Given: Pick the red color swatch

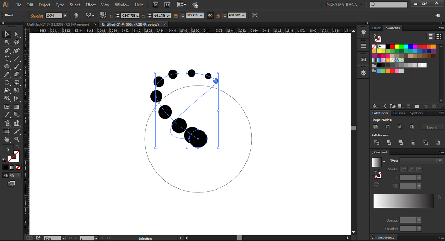Looking at the screenshot, I should [392, 46].
